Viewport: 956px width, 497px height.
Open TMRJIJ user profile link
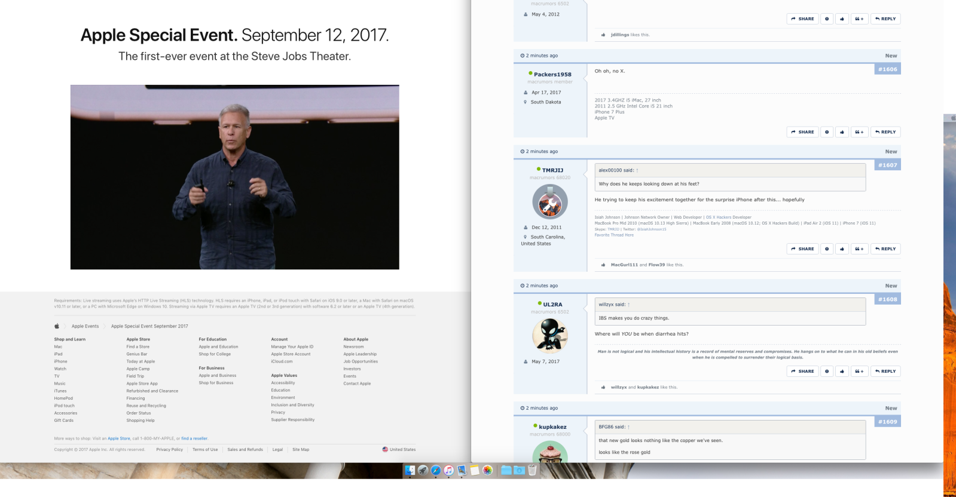552,170
